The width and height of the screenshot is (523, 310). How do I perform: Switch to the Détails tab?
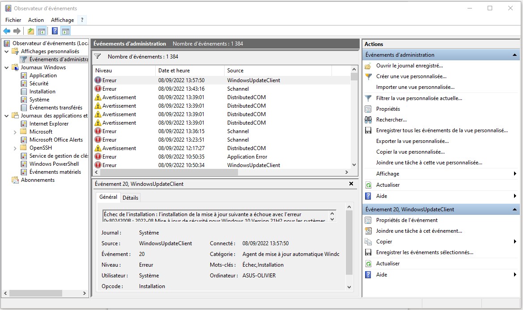130,197
